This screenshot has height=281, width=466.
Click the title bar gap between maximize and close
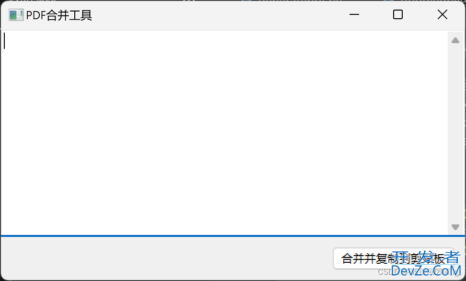pos(420,15)
